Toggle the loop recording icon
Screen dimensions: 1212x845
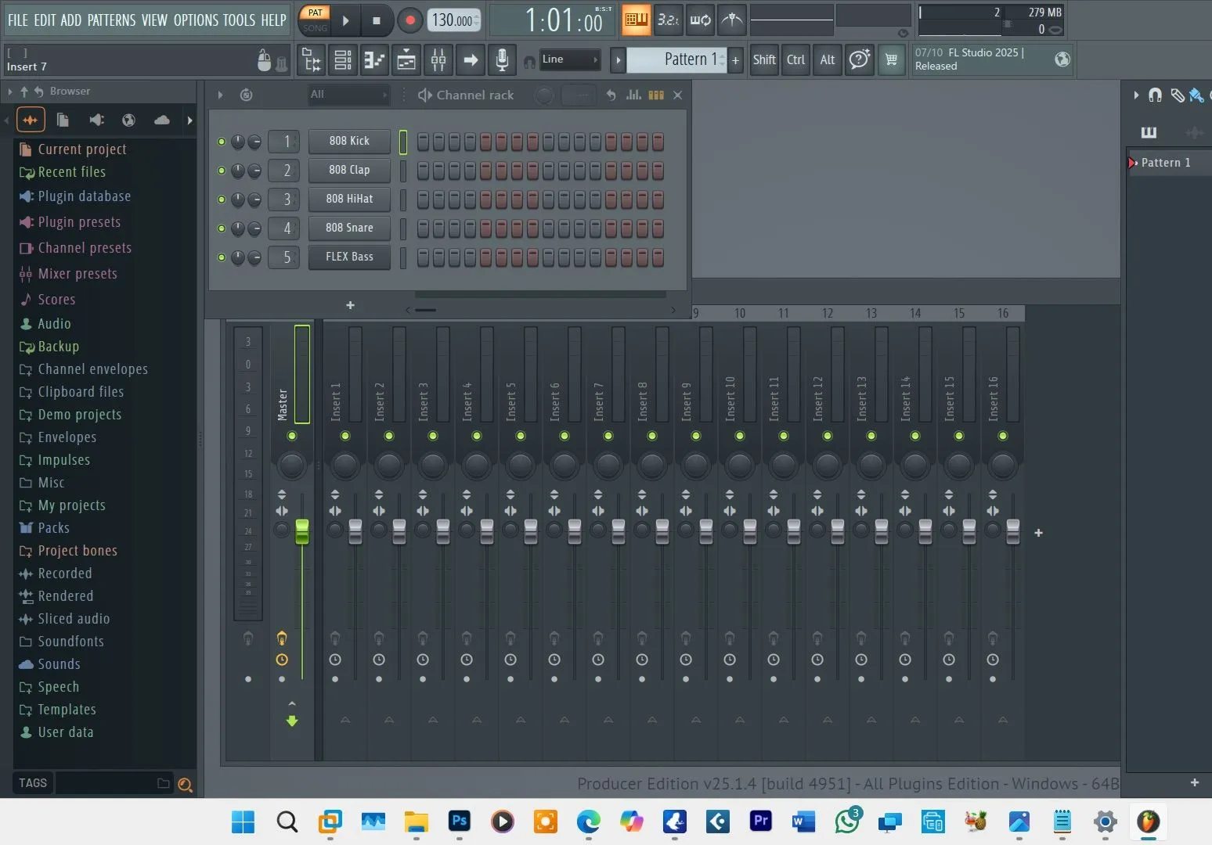tap(700, 20)
